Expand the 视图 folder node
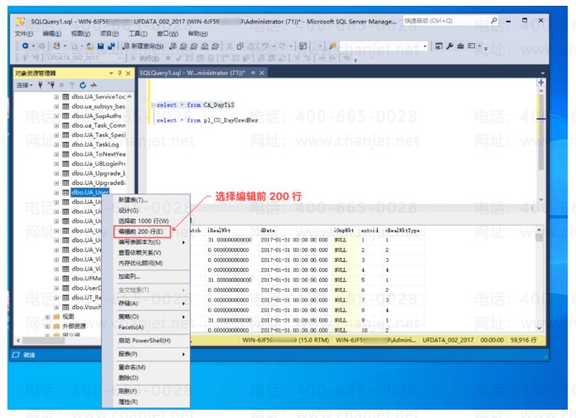 [x=47, y=317]
